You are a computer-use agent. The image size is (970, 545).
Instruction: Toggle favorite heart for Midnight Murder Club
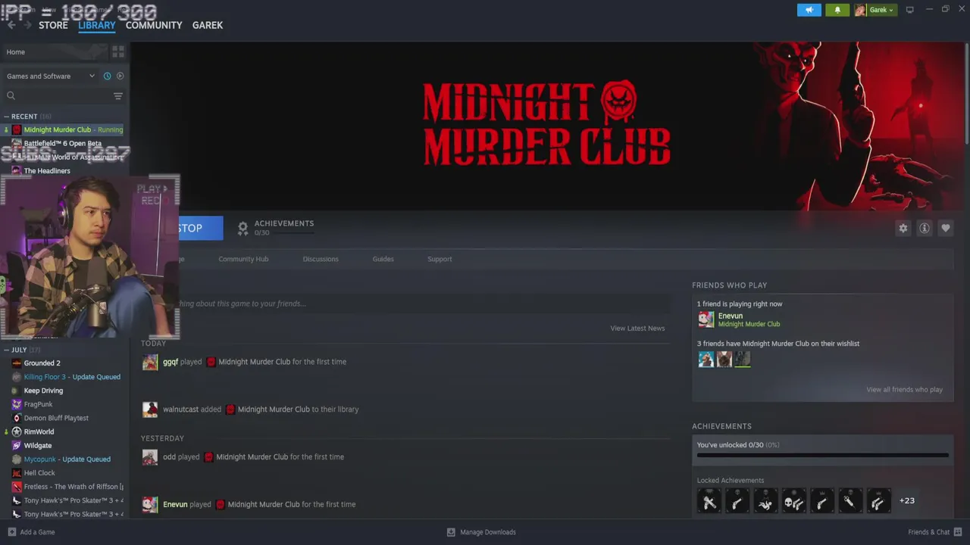[x=945, y=228]
